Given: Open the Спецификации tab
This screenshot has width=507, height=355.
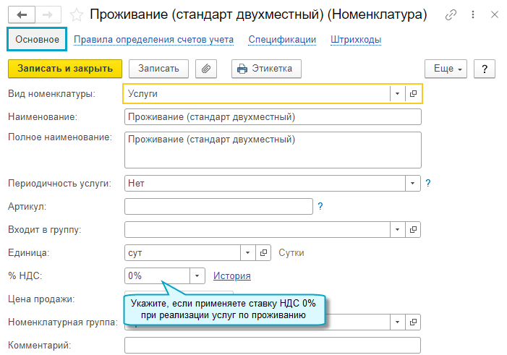Looking at the screenshot, I should [x=282, y=40].
